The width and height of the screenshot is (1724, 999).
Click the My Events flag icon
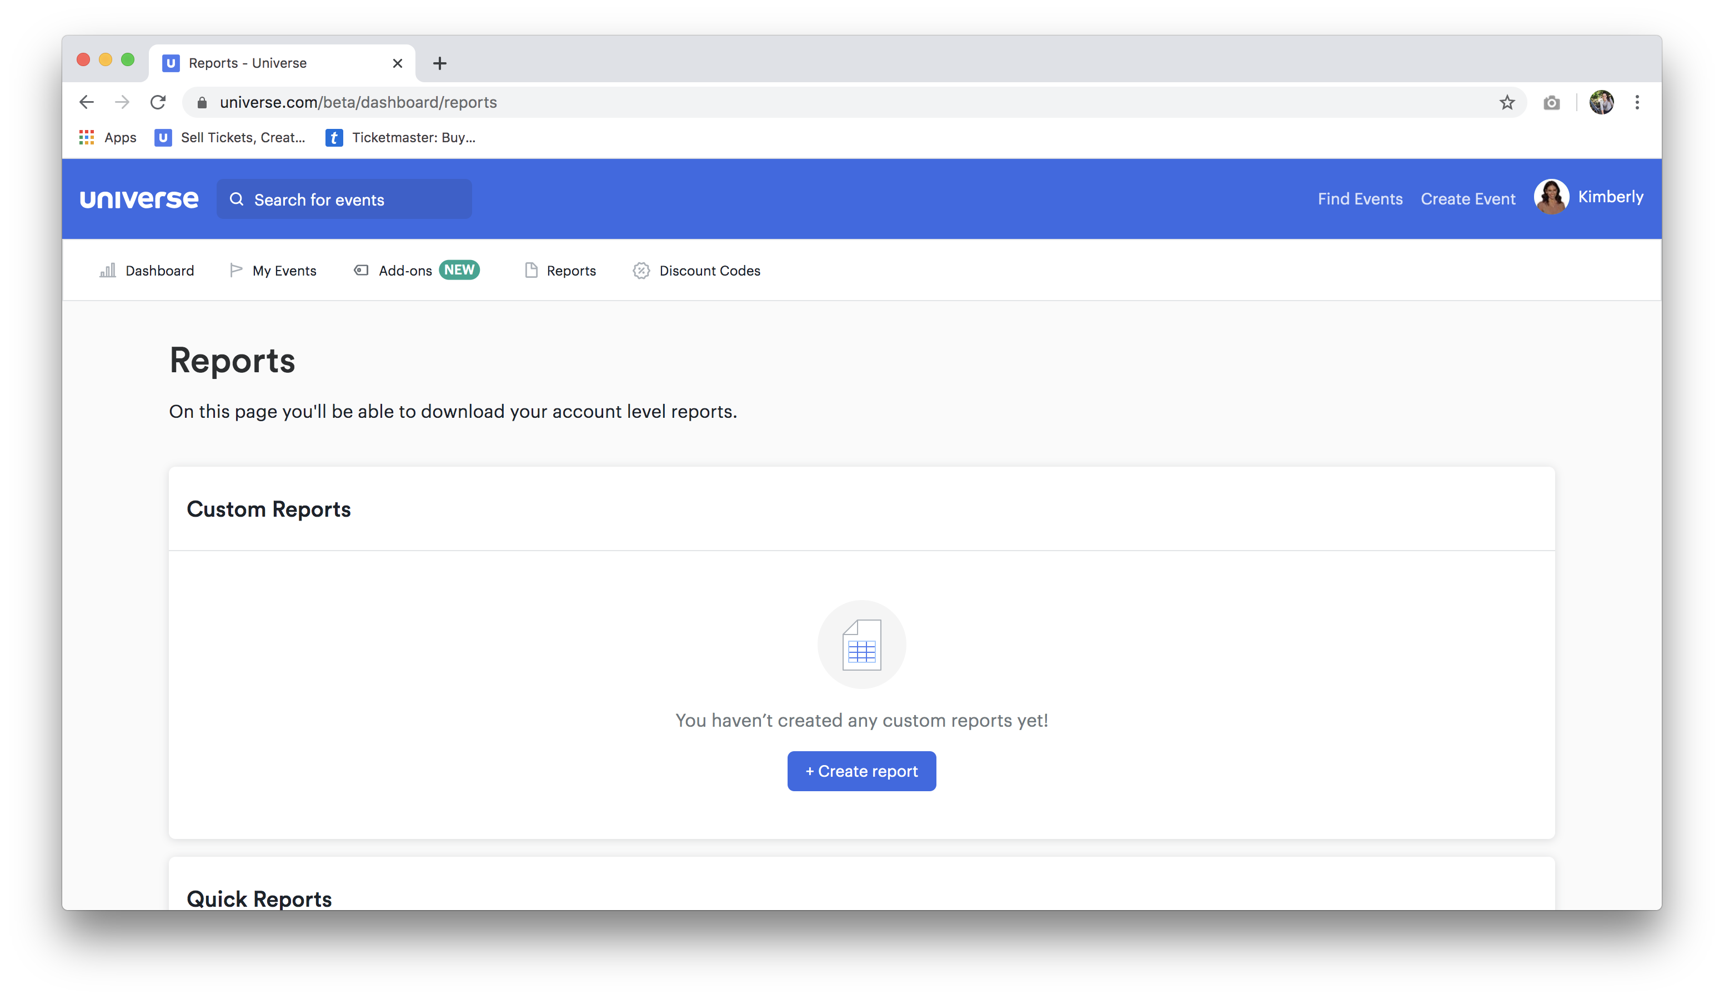(236, 270)
